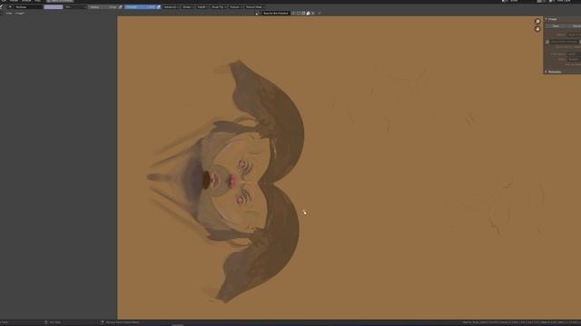Toggle the pin image icon
Screen dimensions: 581x326
pos(320,14)
